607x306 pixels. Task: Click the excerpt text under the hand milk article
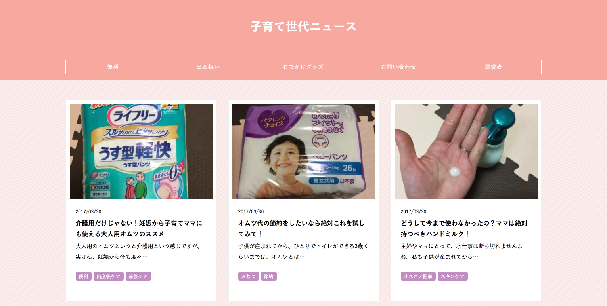pyautogui.click(x=461, y=251)
